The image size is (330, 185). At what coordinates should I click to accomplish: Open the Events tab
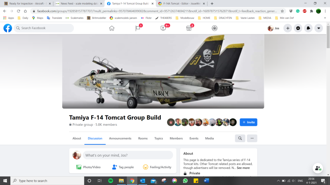click(x=194, y=138)
